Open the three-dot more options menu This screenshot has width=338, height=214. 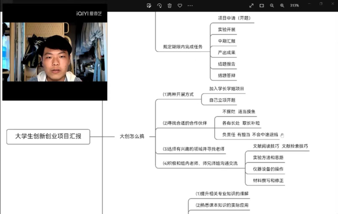[x=190, y=6]
